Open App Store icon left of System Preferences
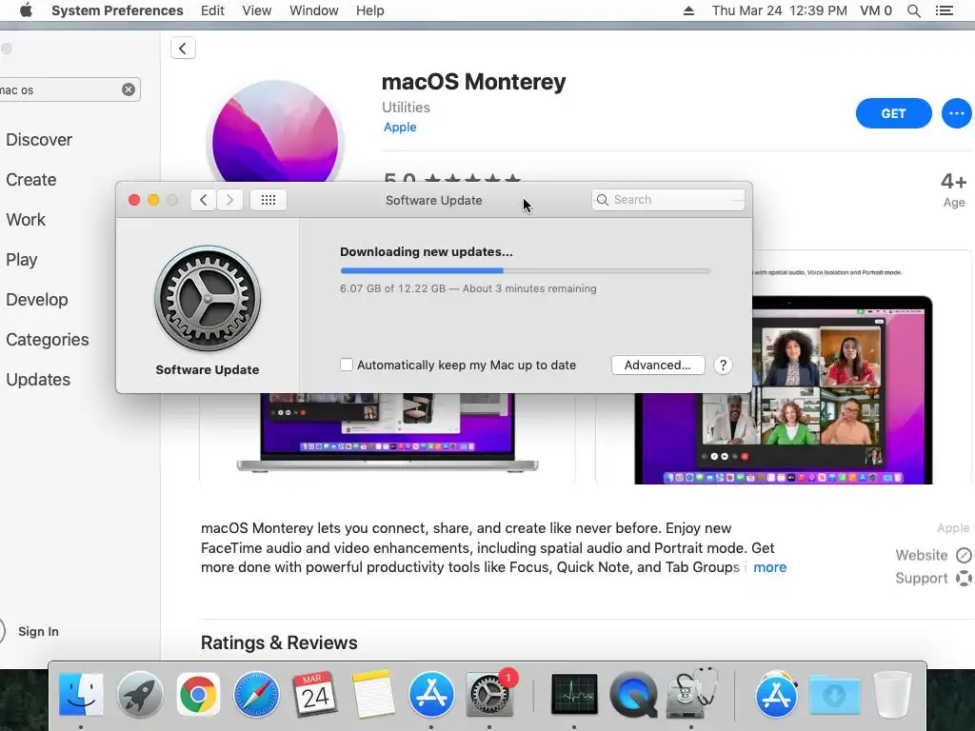The height and width of the screenshot is (731, 975). click(x=431, y=694)
